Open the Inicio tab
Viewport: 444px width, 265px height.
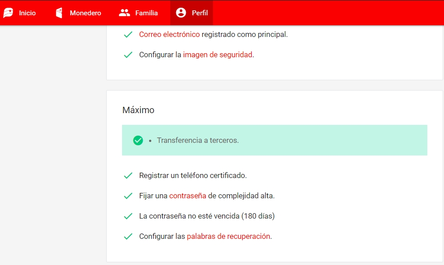point(19,13)
